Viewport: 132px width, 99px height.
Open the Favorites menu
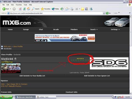(19, 5)
